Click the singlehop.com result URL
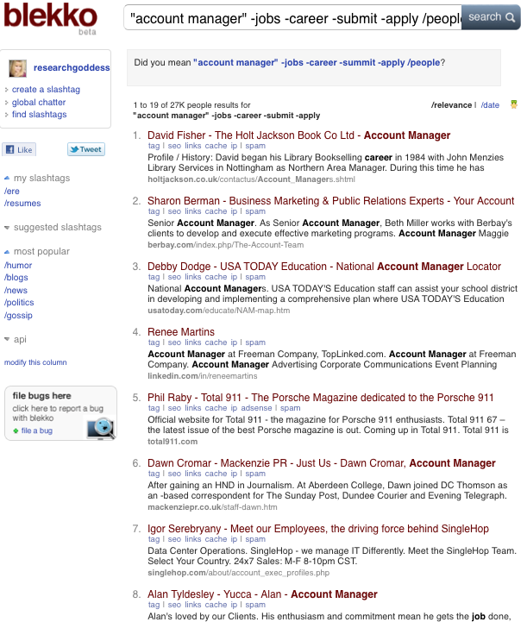 (x=238, y=573)
